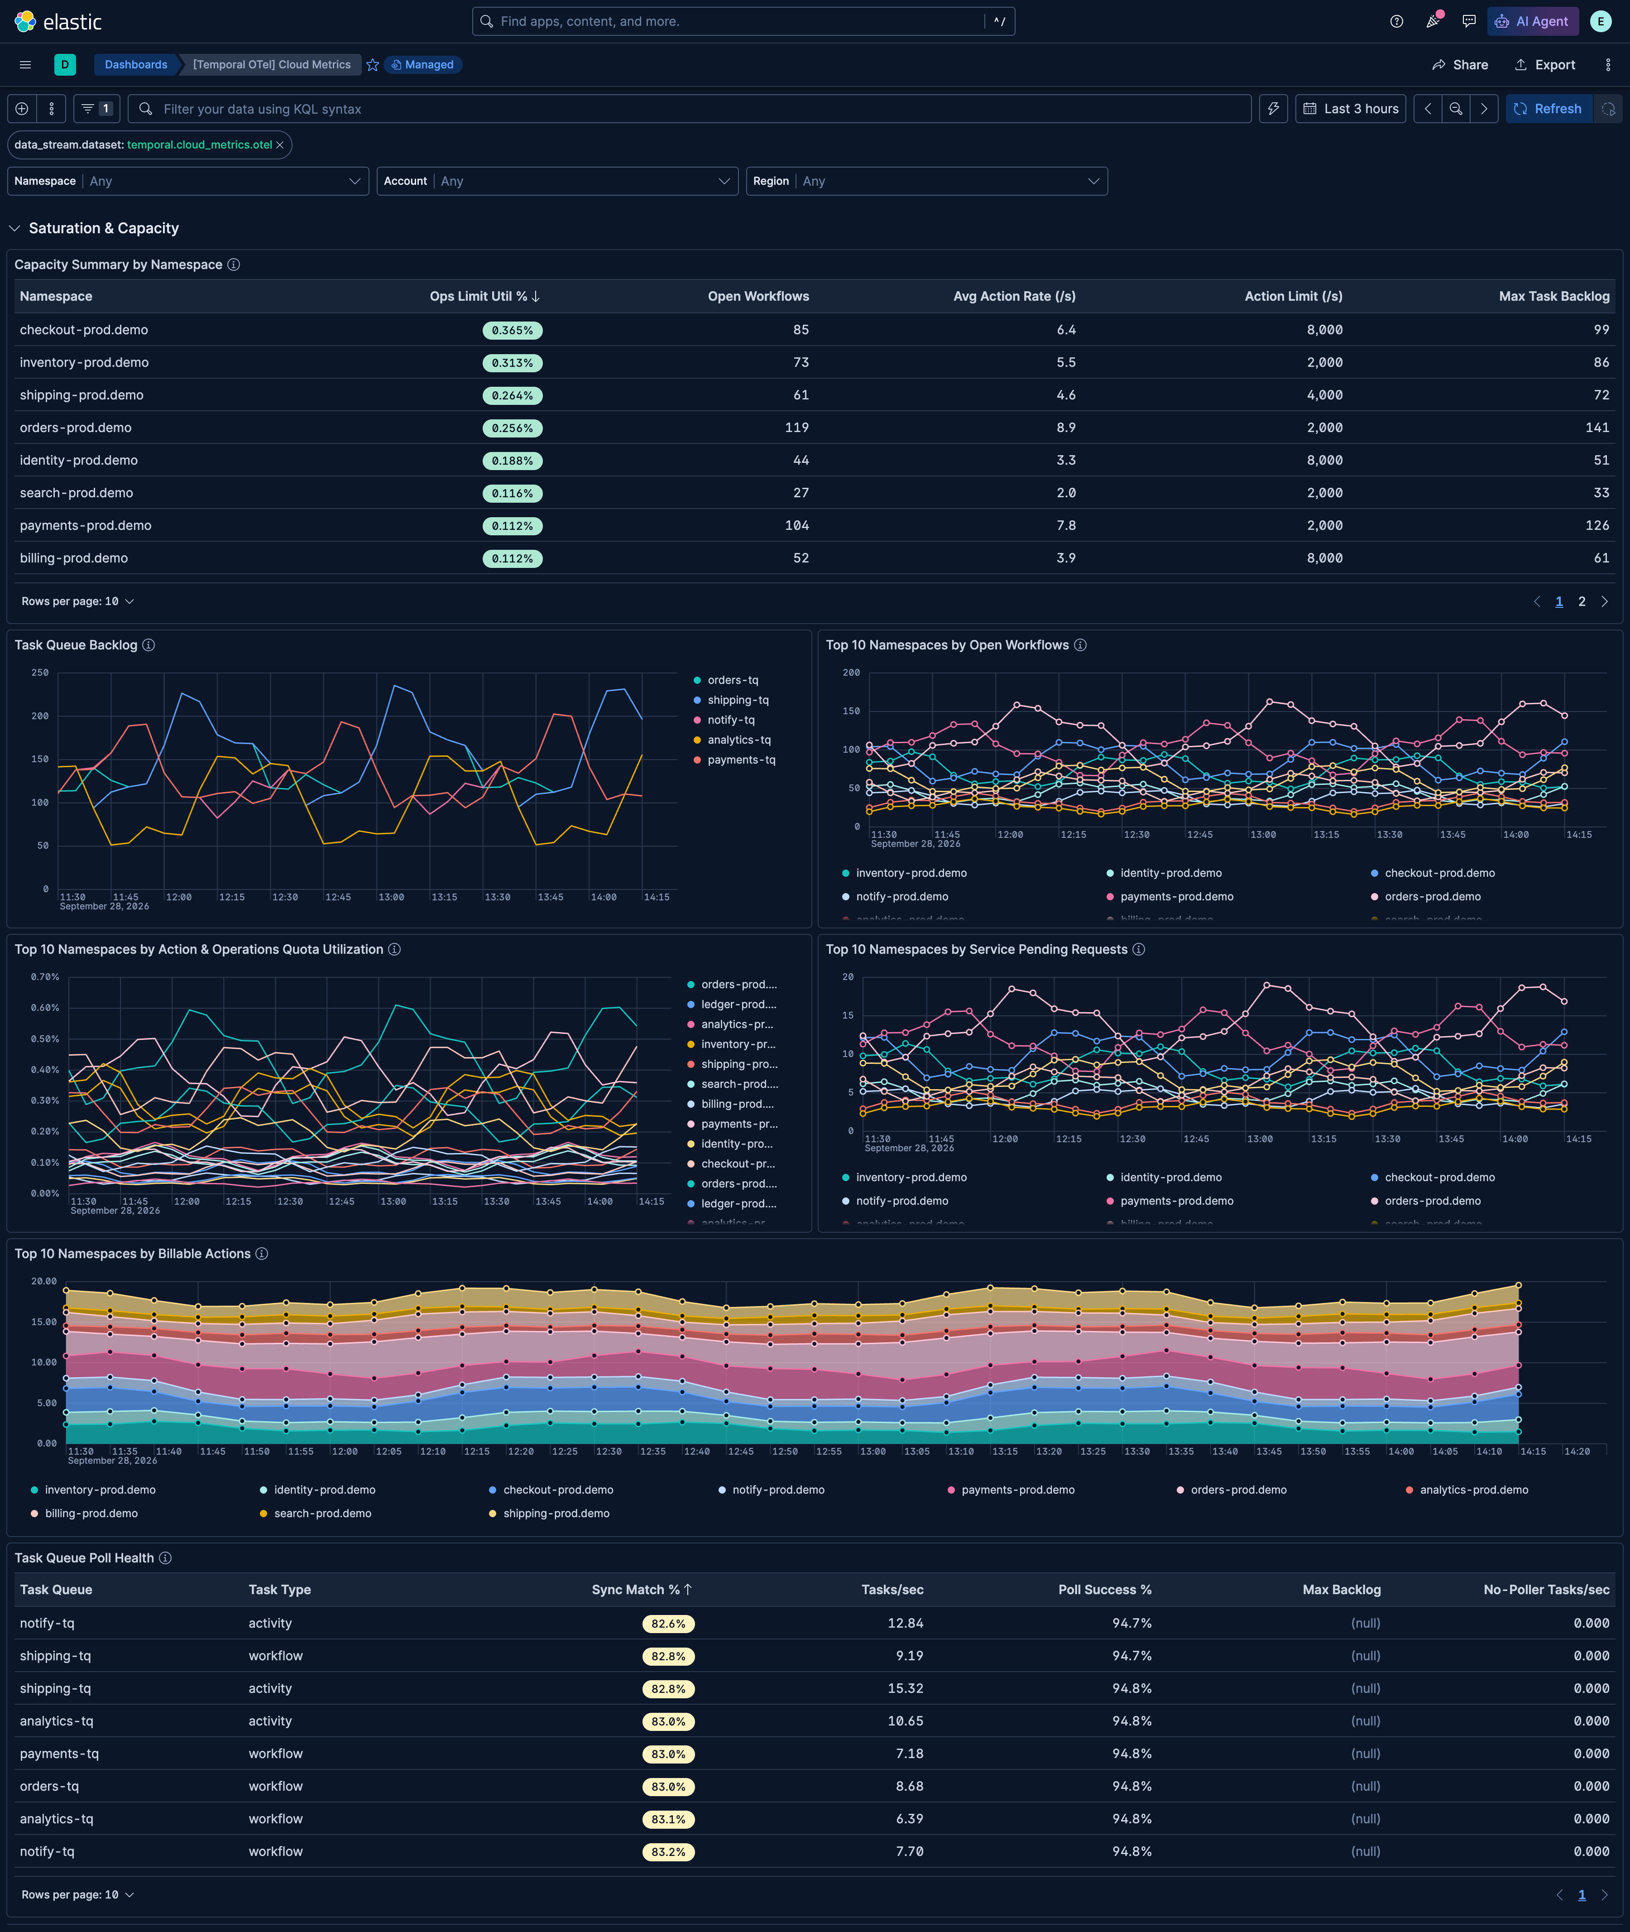The width and height of the screenshot is (1630, 1932).
Task: Go to page 2 of Capacity Summary
Action: click(x=1581, y=602)
